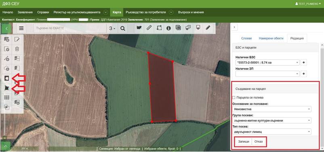Click 'Избрани обекти, брой: 0' status text
This screenshot has width=324, height=152.
pyautogui.click(x=161, y=149)
